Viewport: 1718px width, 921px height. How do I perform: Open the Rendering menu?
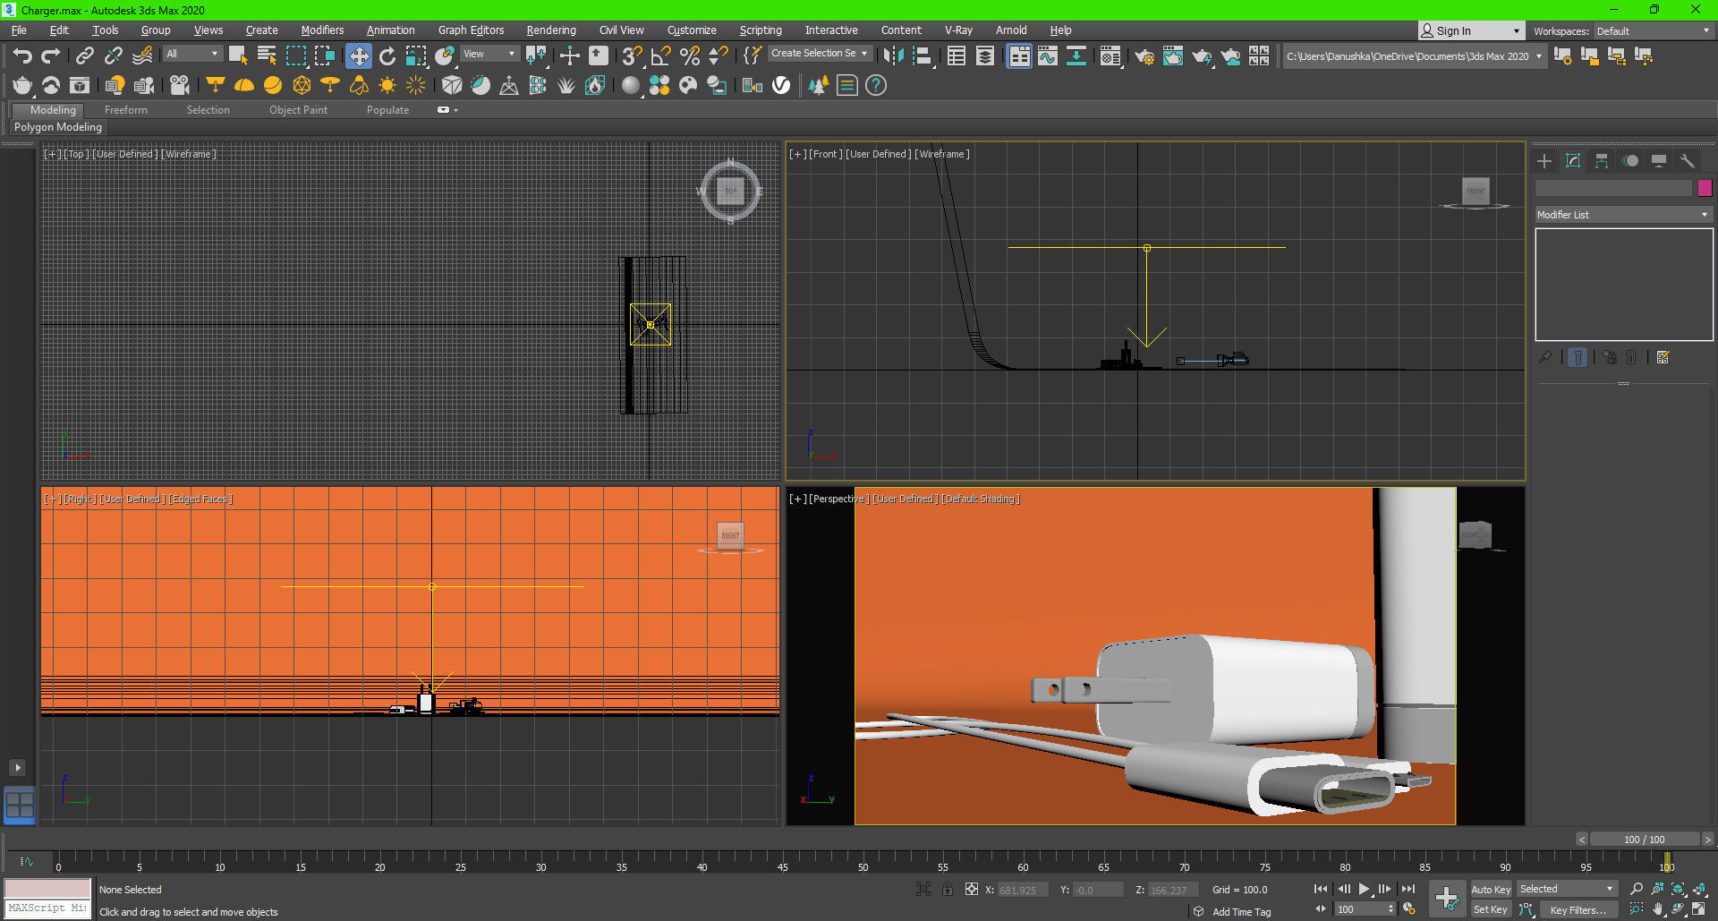pos(551,30)
